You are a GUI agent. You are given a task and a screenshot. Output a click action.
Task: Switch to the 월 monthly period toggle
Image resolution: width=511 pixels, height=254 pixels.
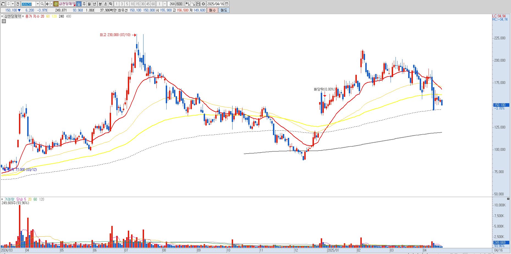89,4
